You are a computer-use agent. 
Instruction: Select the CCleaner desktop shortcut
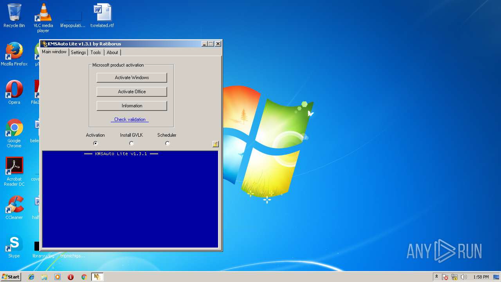(x=14, y=208)
